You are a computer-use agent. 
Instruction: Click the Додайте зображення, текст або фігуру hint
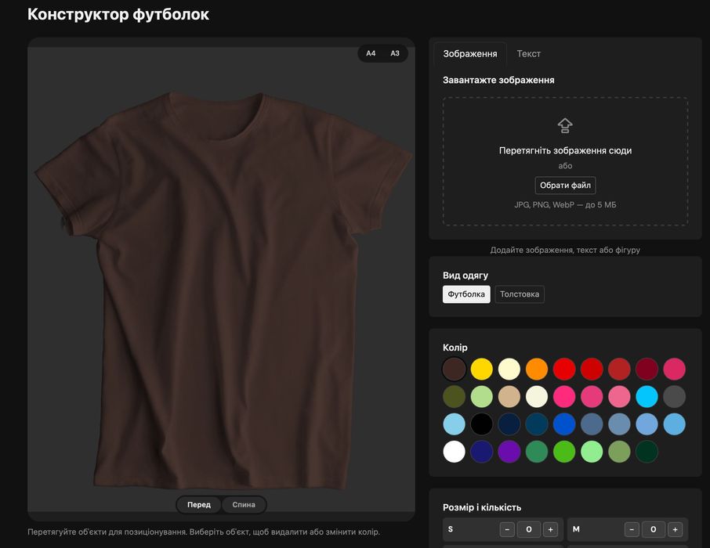[x=565, y=250]
